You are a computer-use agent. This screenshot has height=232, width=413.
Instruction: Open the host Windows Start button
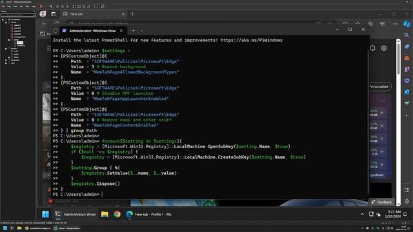tap(5, 228)
